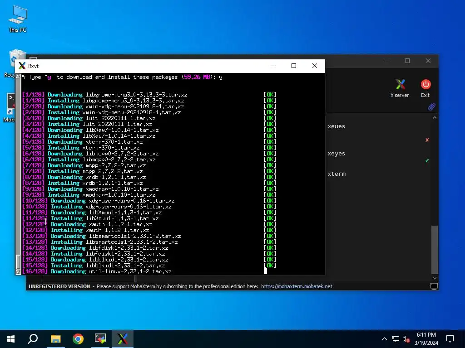Click Rxvt scrollbar up arrow
Screen dimensions: 465x348
(x=18, y=76)
